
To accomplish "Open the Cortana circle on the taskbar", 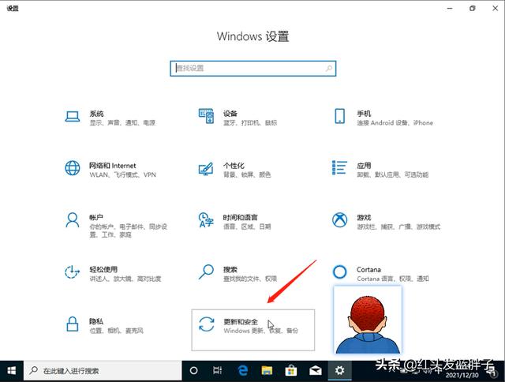I will pos(193,371).
